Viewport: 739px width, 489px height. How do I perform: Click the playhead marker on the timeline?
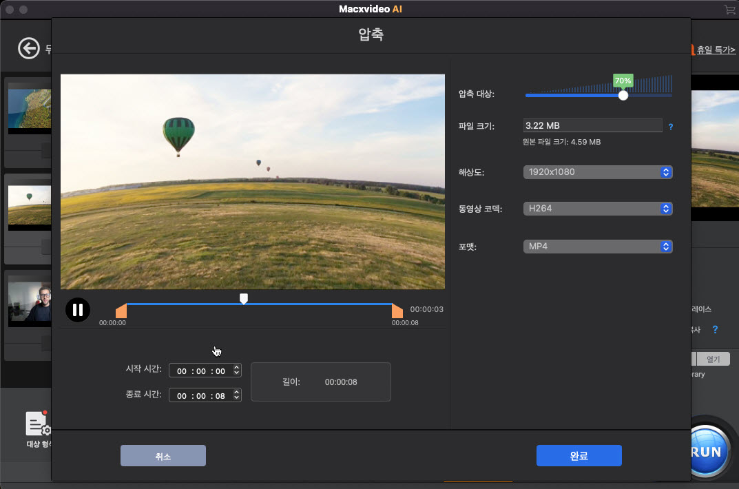pos(244,299)
